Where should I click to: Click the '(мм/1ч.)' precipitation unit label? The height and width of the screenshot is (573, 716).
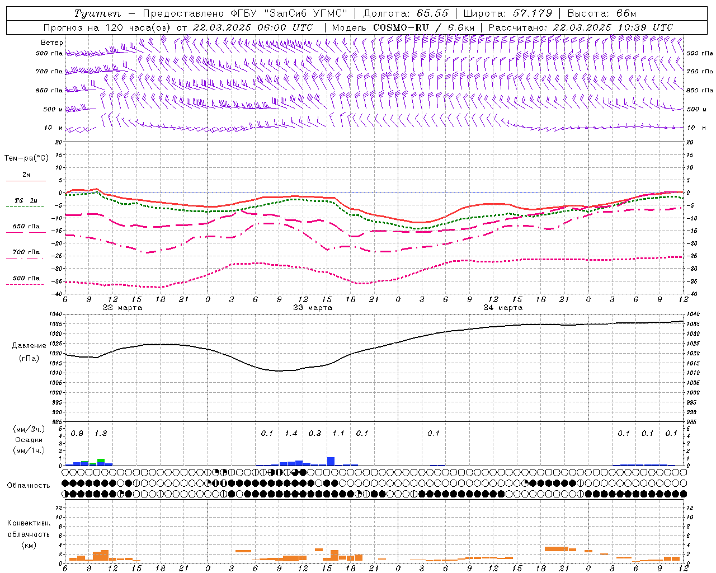pyautogui.click(x=29, y=450)
